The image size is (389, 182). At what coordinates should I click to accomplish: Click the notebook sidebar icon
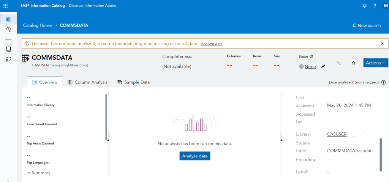[8, 49]
